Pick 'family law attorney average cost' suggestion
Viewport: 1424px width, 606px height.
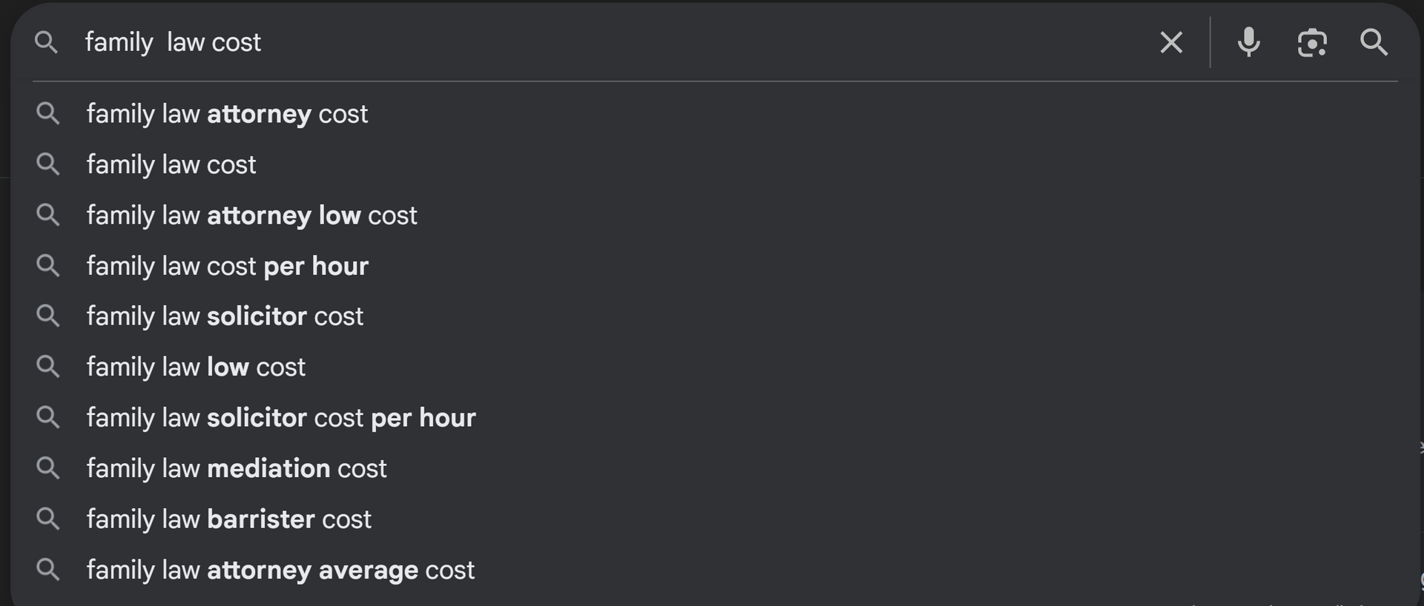coord(280,570)
